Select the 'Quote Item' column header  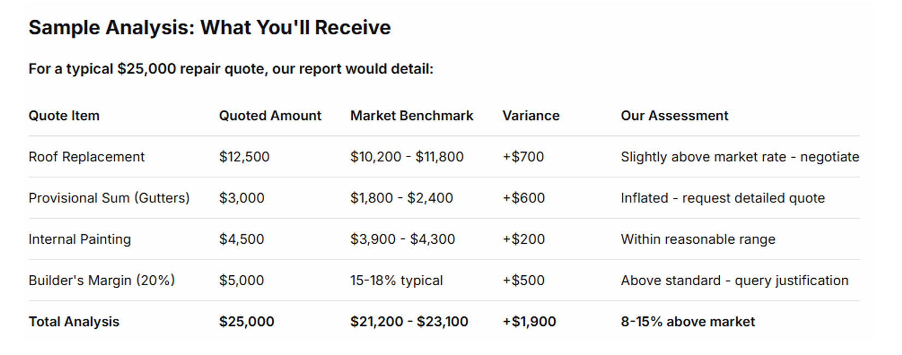[64, 116]
